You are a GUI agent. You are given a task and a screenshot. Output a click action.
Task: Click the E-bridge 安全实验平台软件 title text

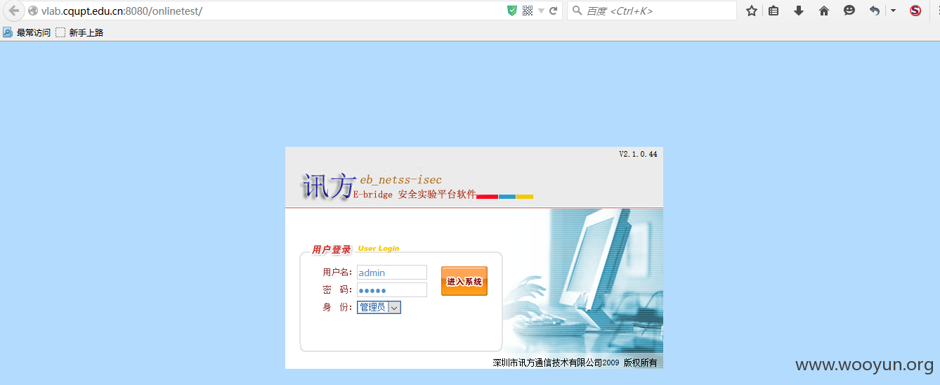414,195
